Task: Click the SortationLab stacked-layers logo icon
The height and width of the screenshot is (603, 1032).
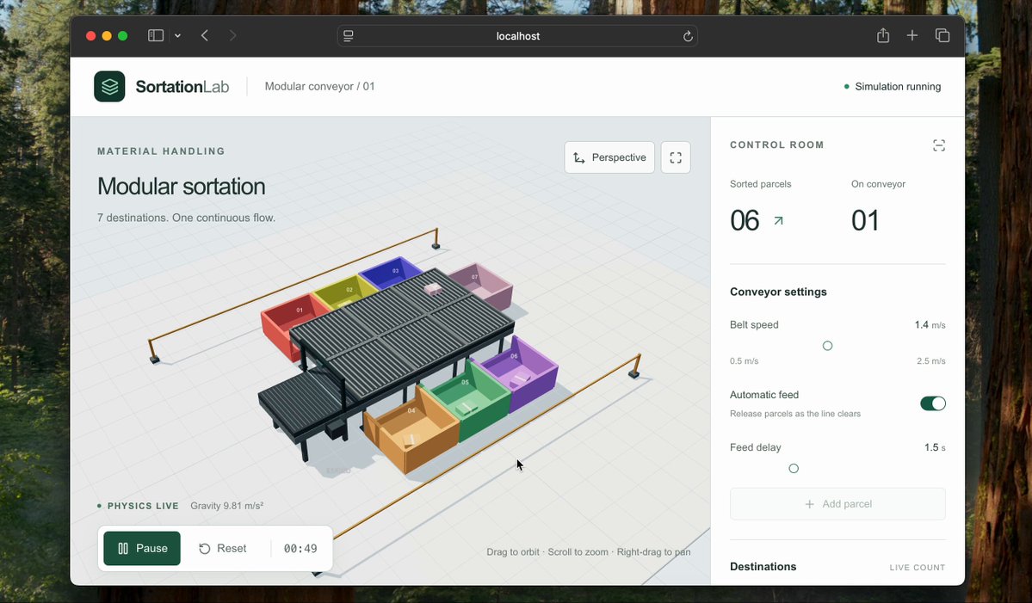Action: (x=109, y=86)
